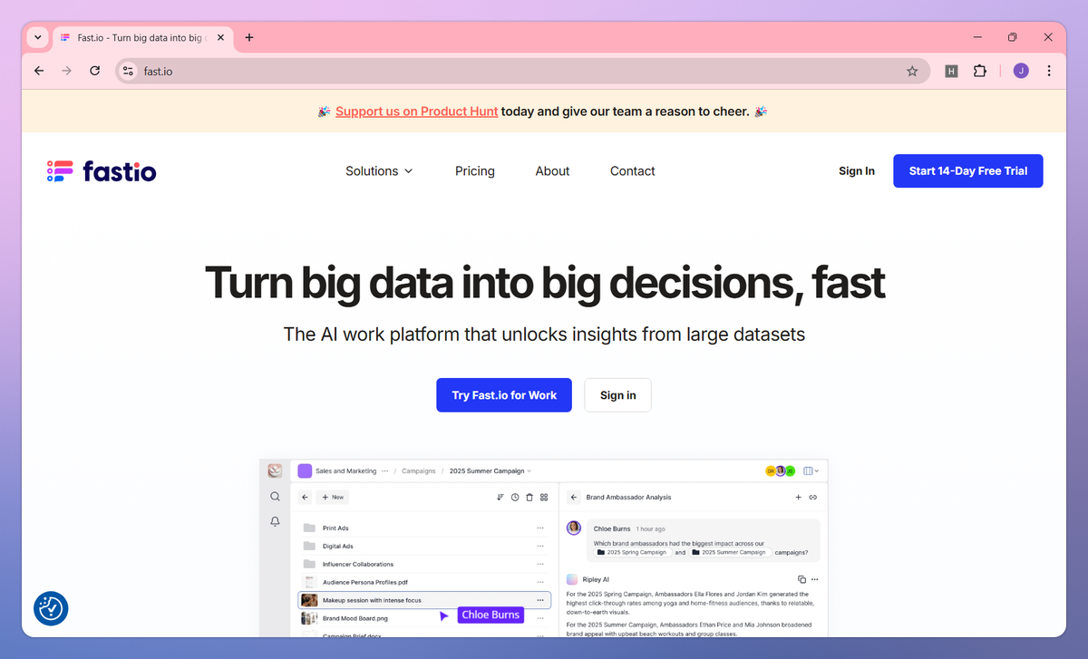Add content with the plus icon in Brand Ambassador Analysis

pyautogui.click(x=798, y=497)
